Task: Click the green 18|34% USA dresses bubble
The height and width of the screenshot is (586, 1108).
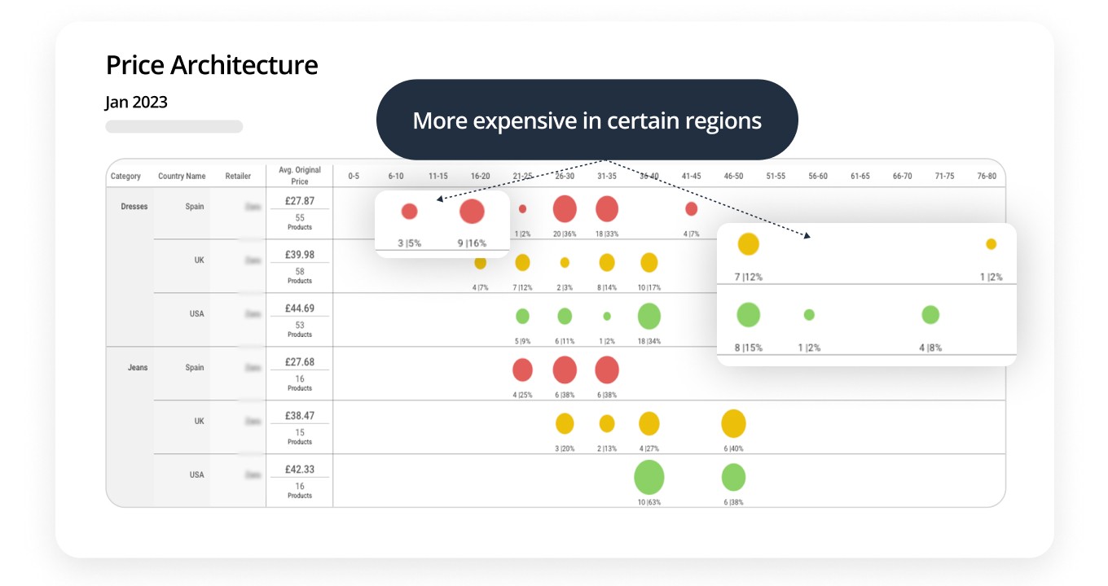Action: (649, 316)
